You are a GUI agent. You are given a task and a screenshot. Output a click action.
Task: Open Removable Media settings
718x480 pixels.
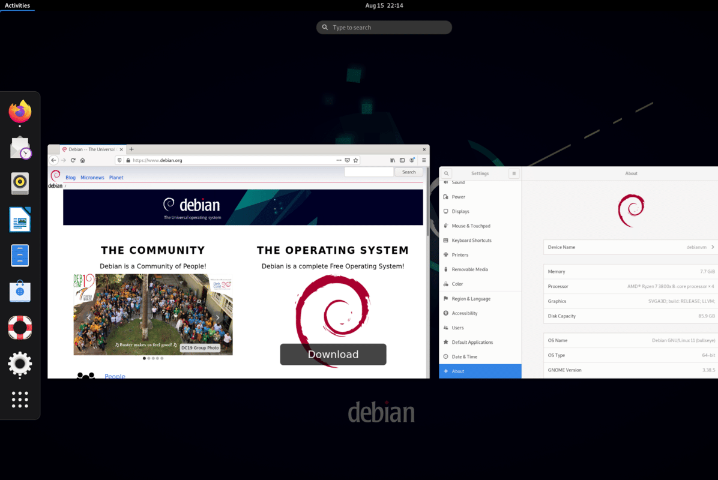tap(480, 269)
